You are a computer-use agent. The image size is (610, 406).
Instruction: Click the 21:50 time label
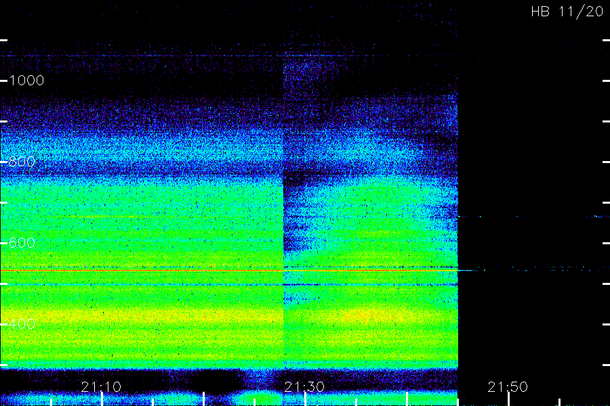click(x=508, y=386)
